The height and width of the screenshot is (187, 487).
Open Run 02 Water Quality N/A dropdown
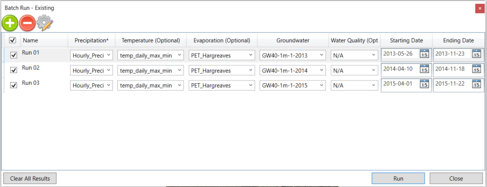click(355, 71)
